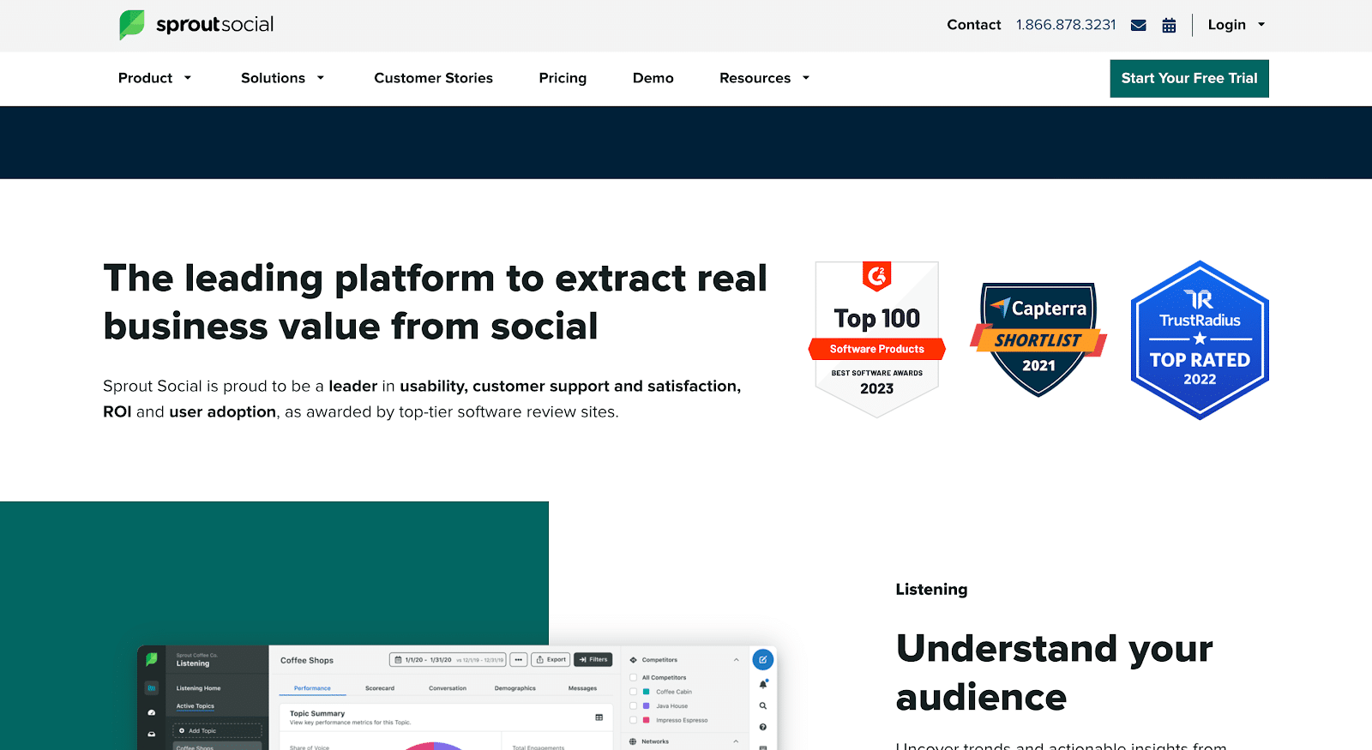Check the Java House checkbox
The image size is (1372, 750).
[x=633, y=705]
